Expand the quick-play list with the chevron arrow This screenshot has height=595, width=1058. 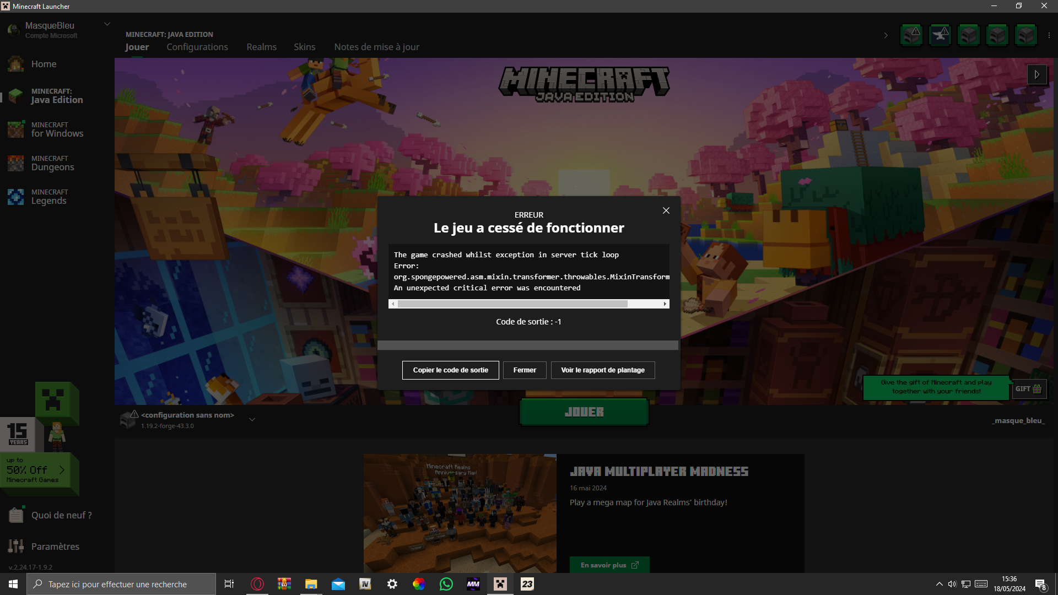click(x=886, y=35)
